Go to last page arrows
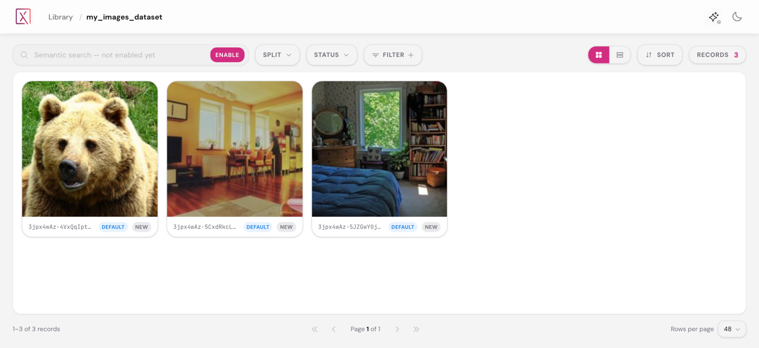The width and height of the screenshot is (759, 348). tap(416, 329)
